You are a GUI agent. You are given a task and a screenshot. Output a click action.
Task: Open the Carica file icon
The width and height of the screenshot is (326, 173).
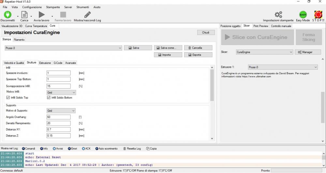[x=24, y=15]
